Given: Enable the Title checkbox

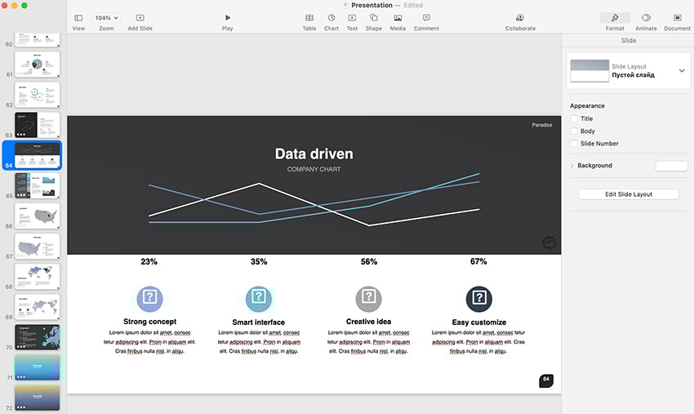Looking at the screenshot, I should click(x=574, y=118).
